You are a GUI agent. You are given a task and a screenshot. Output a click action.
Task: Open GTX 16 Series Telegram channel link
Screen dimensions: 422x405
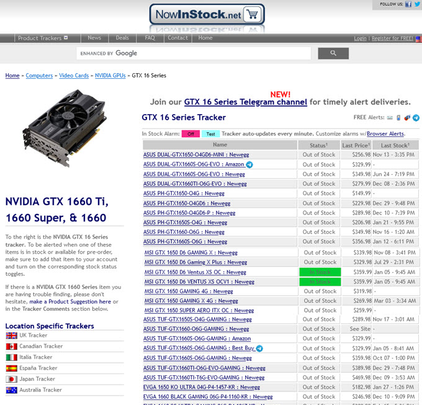[246, 102]
